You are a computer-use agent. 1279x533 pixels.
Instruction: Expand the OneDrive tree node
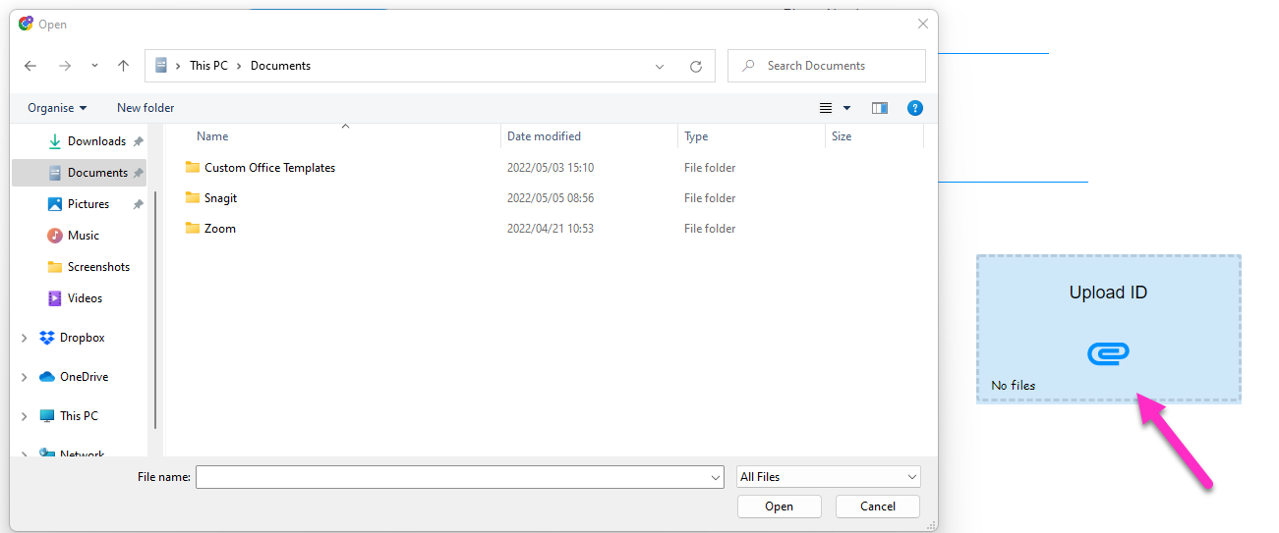(24, 377)
